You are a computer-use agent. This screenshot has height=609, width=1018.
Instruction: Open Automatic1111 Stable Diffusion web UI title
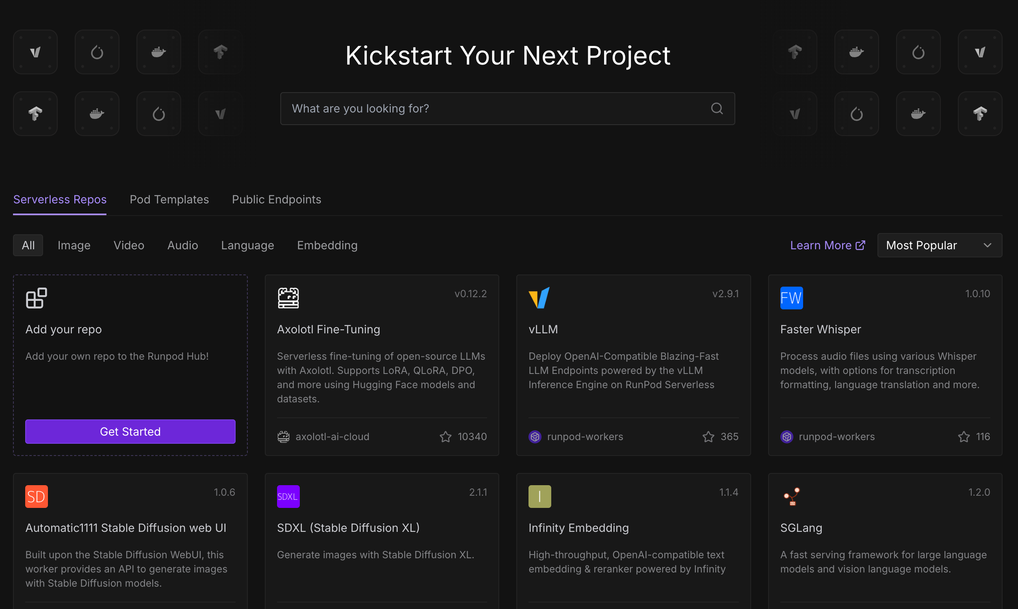pos(126,528)
